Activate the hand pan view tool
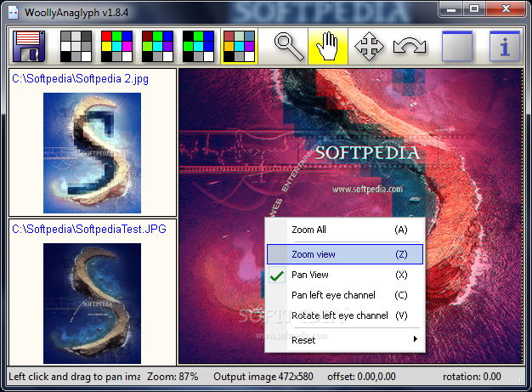The image size is (532, 392). point(328,46)
